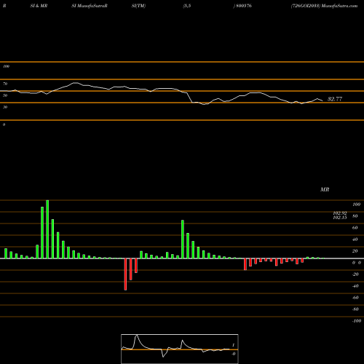Click the 30 level label on the RSI axis
Viewport: 364px width, 364px height.
point(5,107)
